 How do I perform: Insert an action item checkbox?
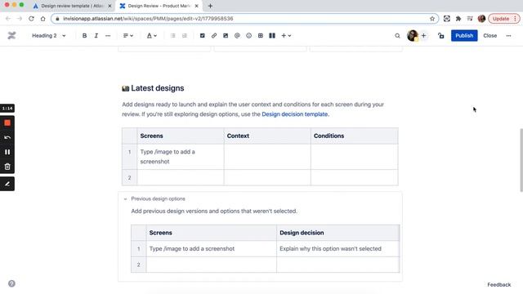[202, 36]
